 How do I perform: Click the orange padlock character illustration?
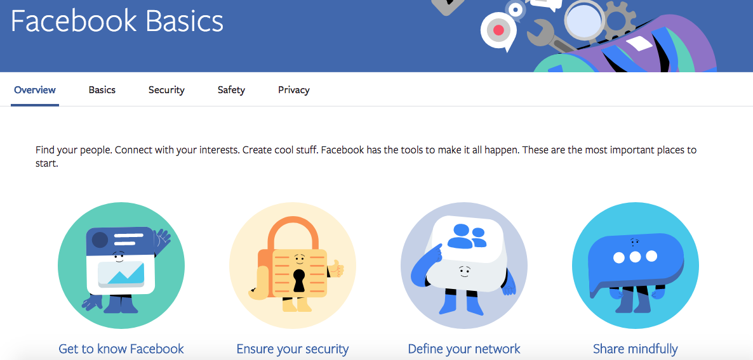(293, 266)
